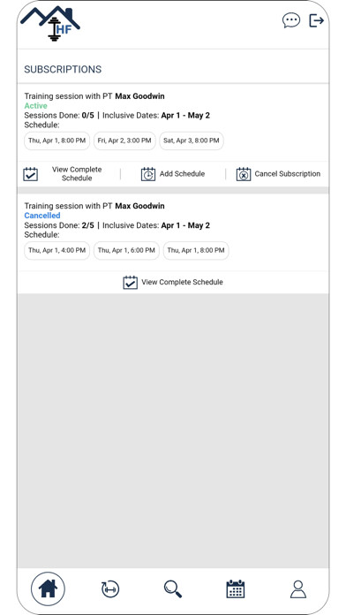Select the Fri, Apr 2, 3:00 PM chip
346x615 pixels.
pyautogui.click(x=124, y=140)
